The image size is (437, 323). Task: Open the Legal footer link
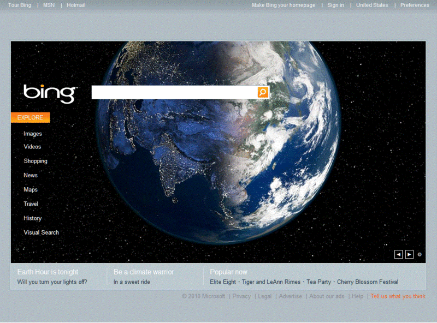tap(264, 296)
